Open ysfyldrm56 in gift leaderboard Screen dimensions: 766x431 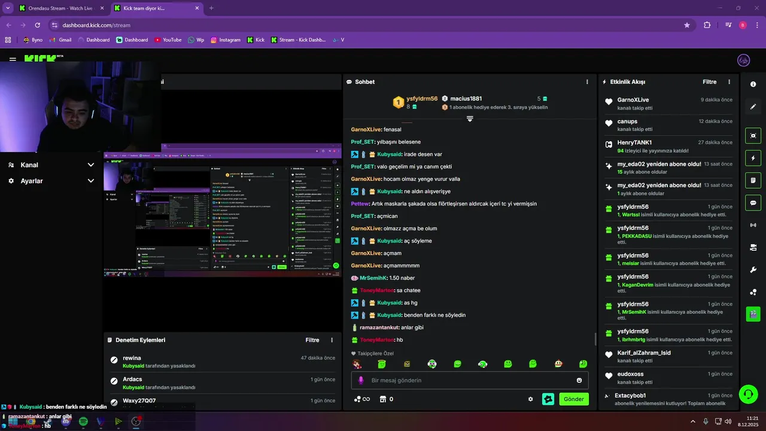point(422,99)
